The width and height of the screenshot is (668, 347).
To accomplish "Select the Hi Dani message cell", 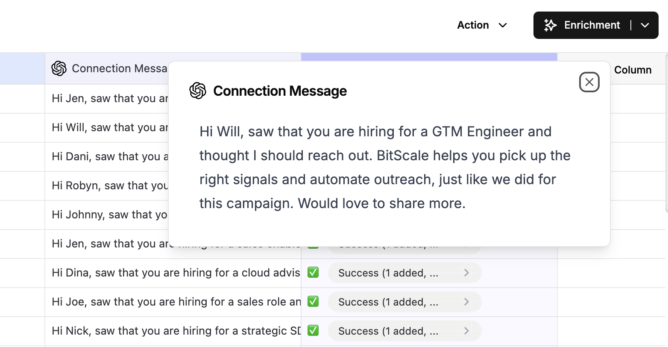I will [x=107, y=156].
